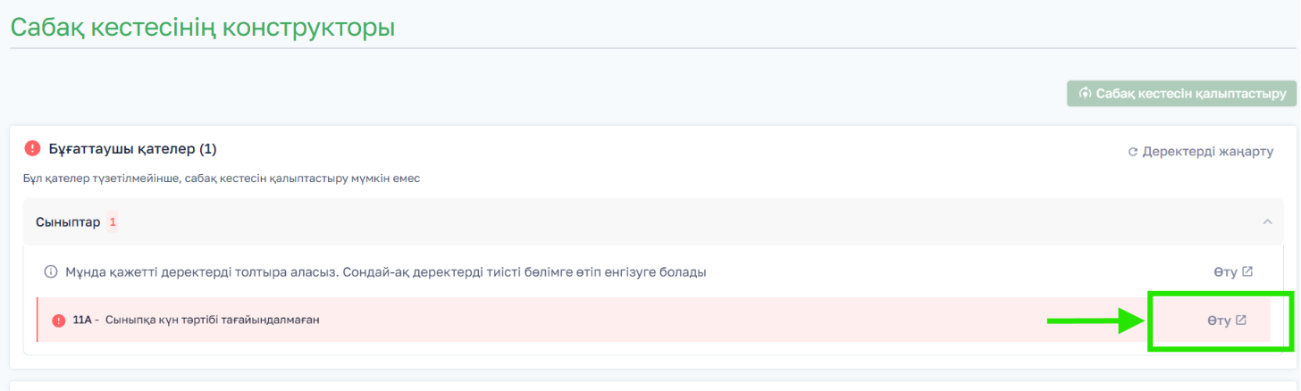The width and height of the screenshot is (1301, 391).
Task: Click the green arrow pointing to Өту
Action: coord(1096,321)
